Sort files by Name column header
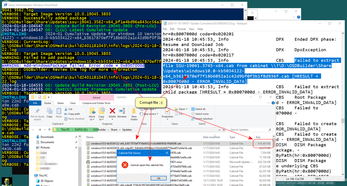Viewport: 347px width, 186px height. pos(90,137)
